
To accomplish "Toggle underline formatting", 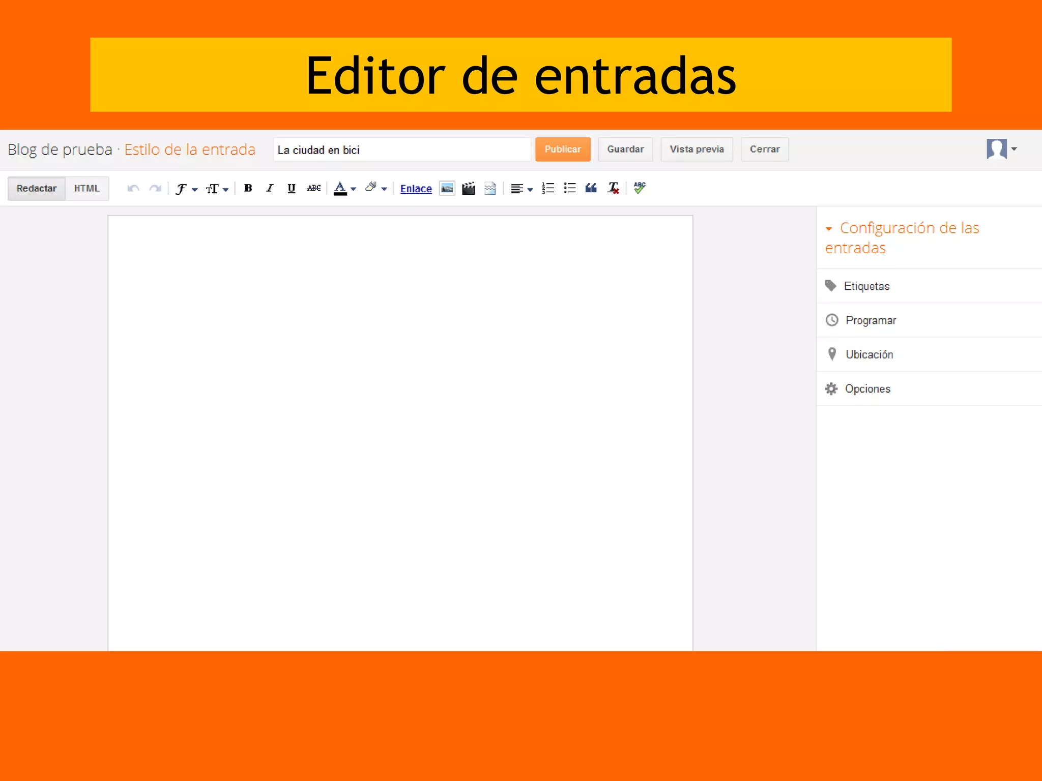I will (x=292, y=188).
